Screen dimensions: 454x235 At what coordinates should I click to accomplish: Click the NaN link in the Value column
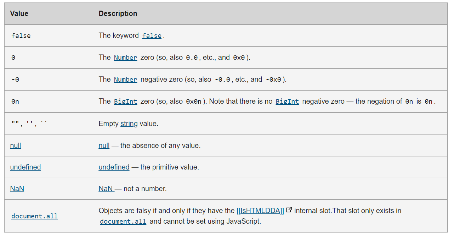(x=17, y=189)
